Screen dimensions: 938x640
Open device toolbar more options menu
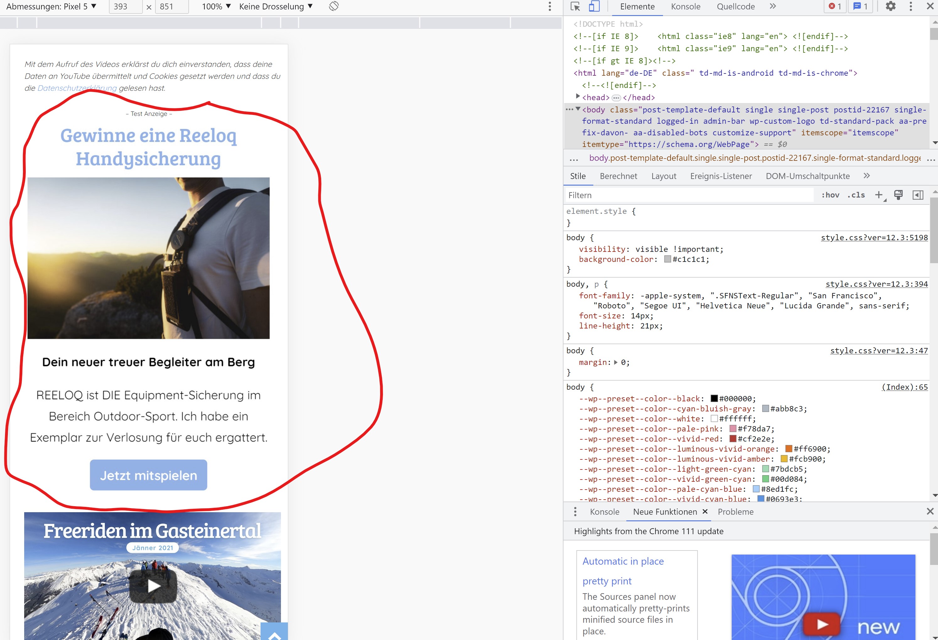550,7
